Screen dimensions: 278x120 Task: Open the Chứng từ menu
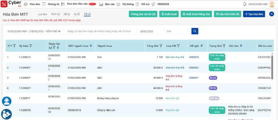click(53, 4)
